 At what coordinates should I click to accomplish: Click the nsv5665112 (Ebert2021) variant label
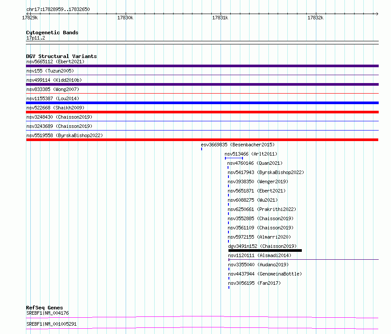(x=55, y=62)
